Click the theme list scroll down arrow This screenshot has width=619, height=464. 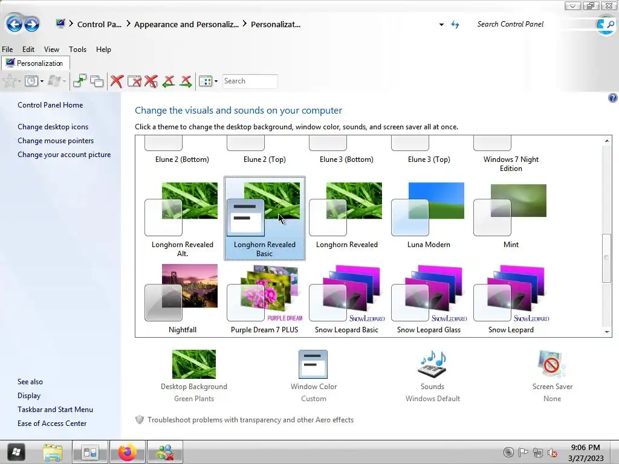pyautogui.click(x=607, y=332)
